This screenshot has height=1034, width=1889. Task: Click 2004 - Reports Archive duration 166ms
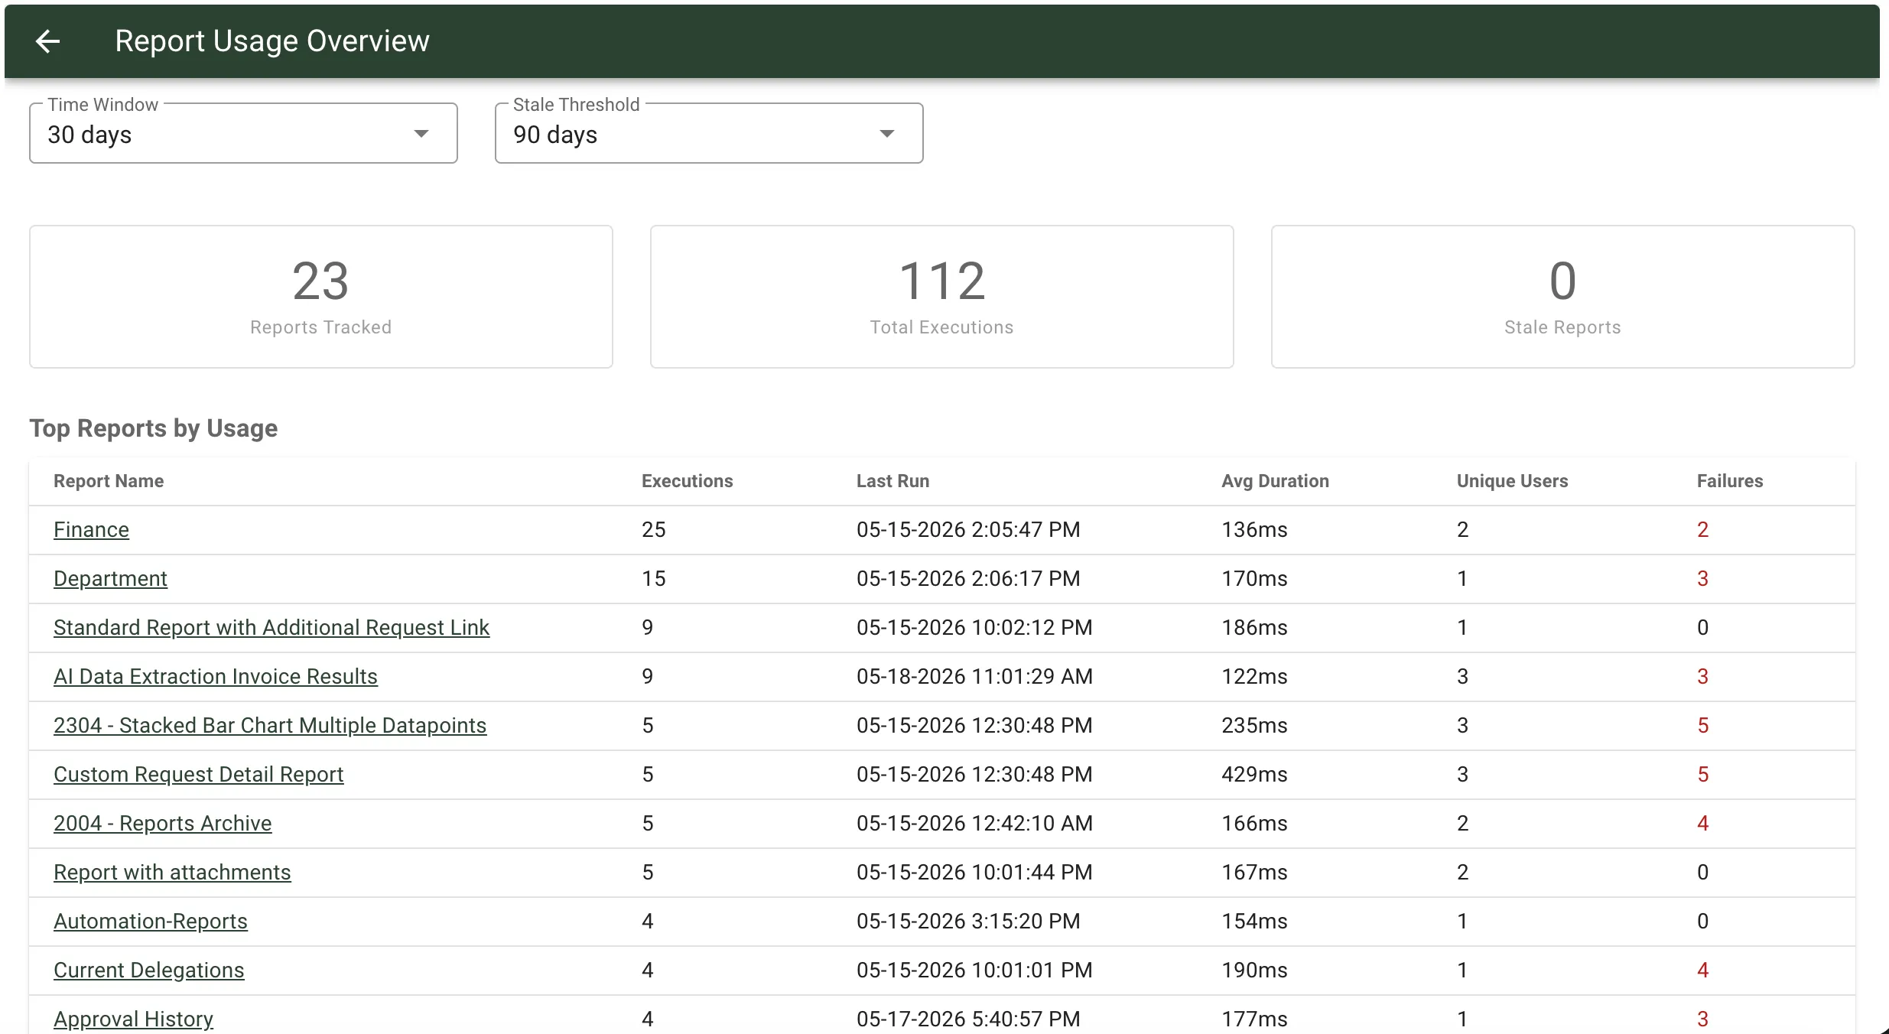1254,823
